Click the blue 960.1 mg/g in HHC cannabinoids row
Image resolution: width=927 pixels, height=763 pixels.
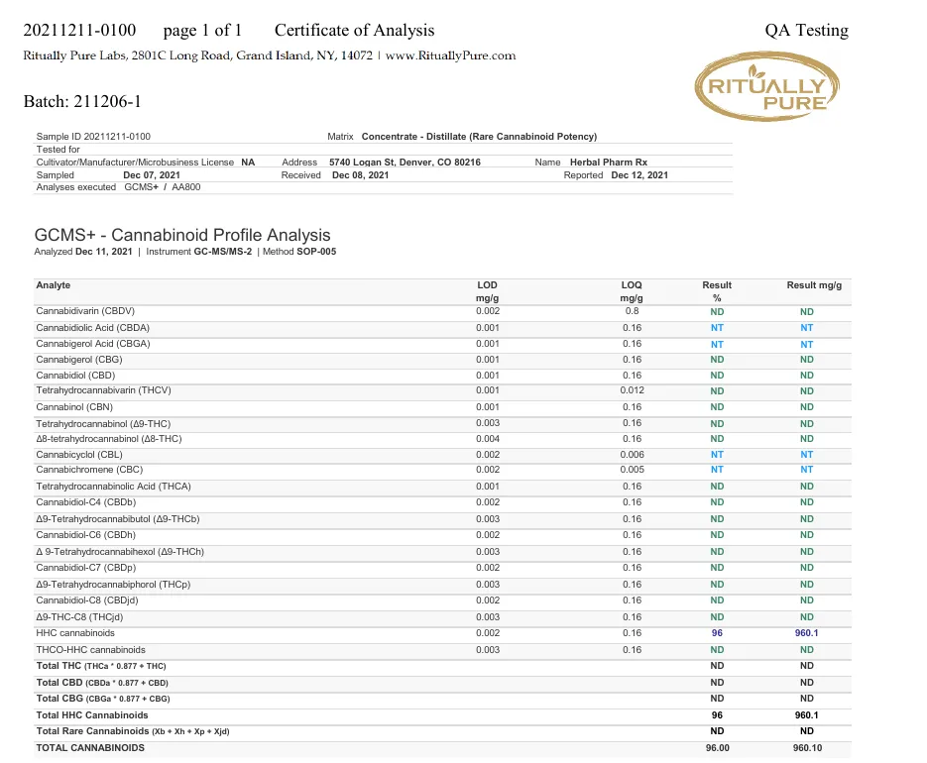point(806,633)
